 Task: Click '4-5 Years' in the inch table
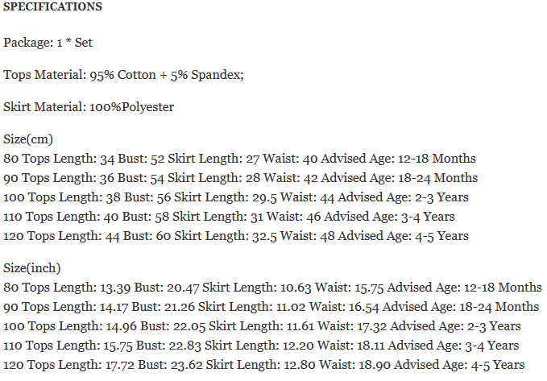click(x=498, y=365)
